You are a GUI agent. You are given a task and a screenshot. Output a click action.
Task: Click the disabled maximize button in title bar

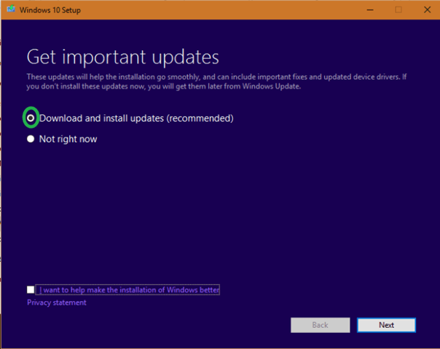(x=398, y=9)
